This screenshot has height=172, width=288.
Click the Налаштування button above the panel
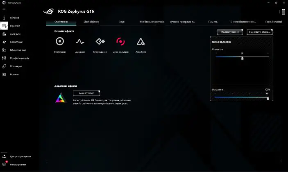[x=230, y=32]
